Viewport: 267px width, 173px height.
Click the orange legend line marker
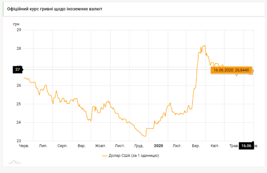105,156
